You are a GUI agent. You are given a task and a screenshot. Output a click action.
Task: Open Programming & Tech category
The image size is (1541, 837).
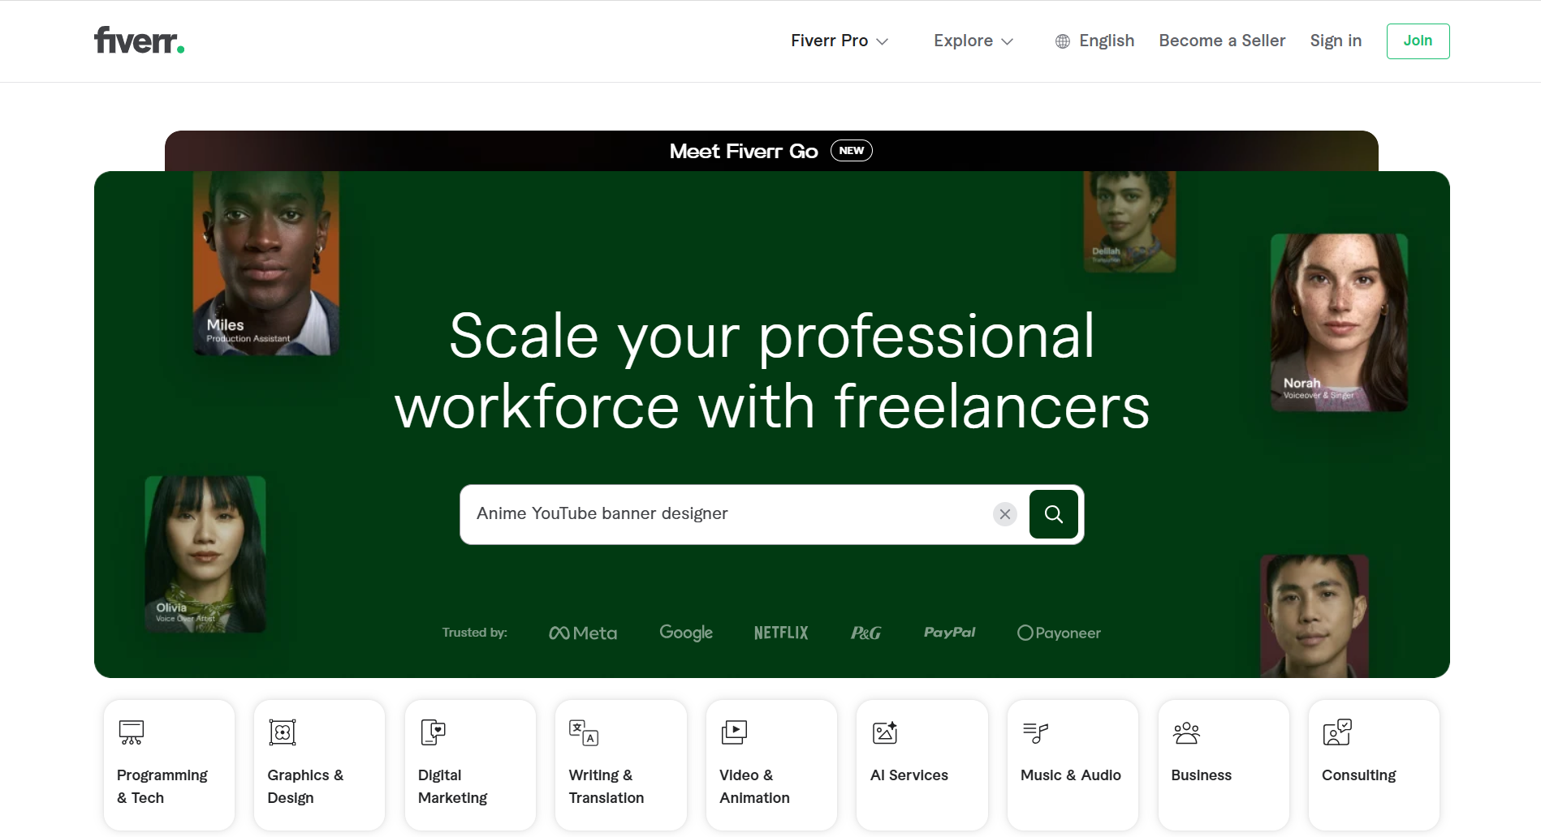click(169, 765)
